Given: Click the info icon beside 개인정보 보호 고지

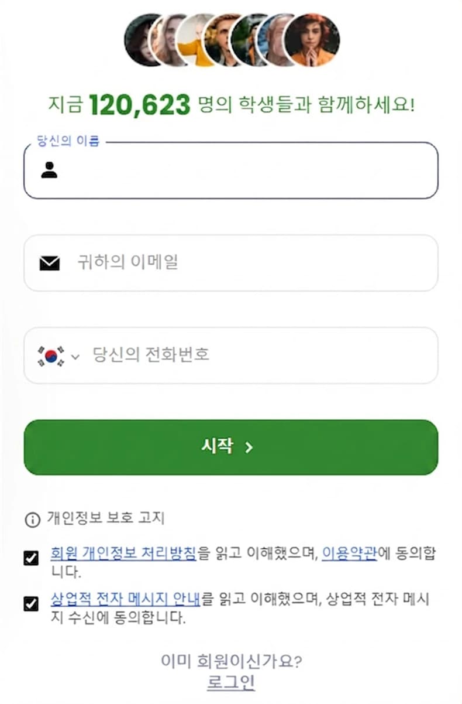Looking at the screenshot, I should pos(32,519).
